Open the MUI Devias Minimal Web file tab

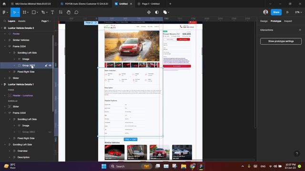click(31, 4)
